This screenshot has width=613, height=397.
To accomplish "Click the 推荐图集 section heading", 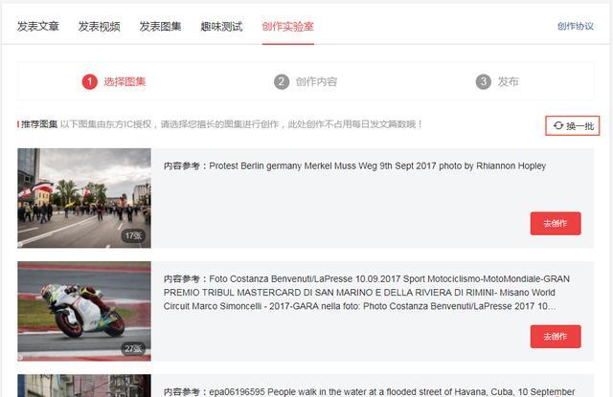I will [x=39, y=124].
